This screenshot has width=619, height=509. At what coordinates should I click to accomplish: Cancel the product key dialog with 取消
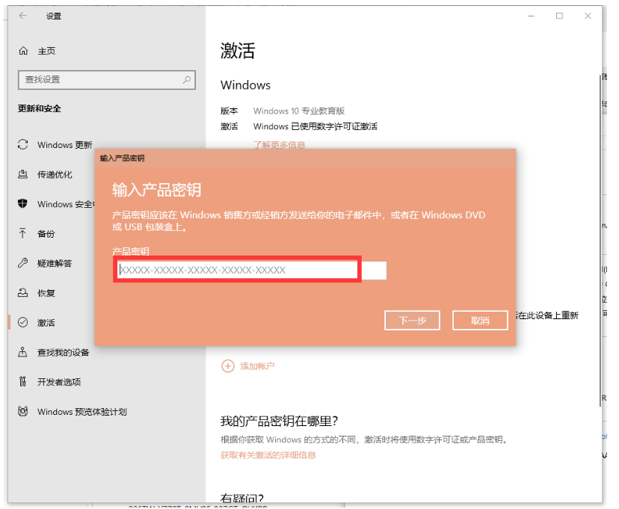480,320
